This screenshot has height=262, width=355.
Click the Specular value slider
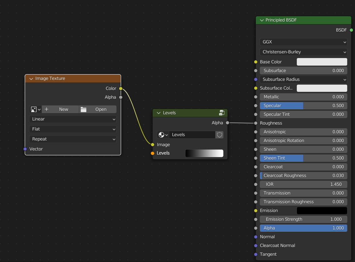(x=303, y=106)
